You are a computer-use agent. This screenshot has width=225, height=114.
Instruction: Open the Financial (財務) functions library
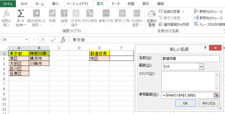click(52, 18)
